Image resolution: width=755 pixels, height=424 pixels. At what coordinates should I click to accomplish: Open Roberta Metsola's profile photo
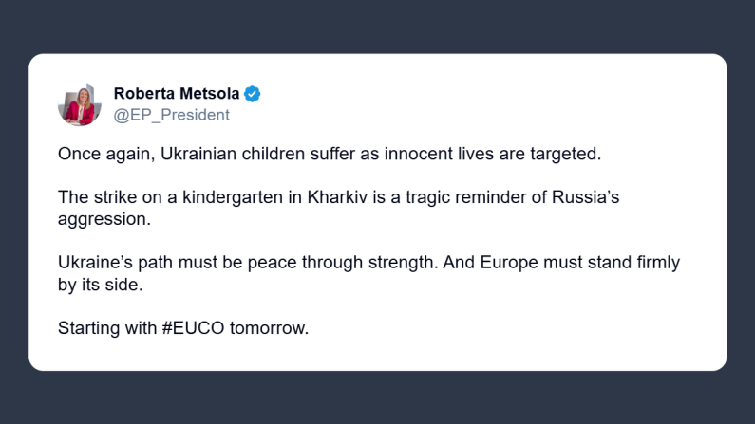tap(80, 104)
